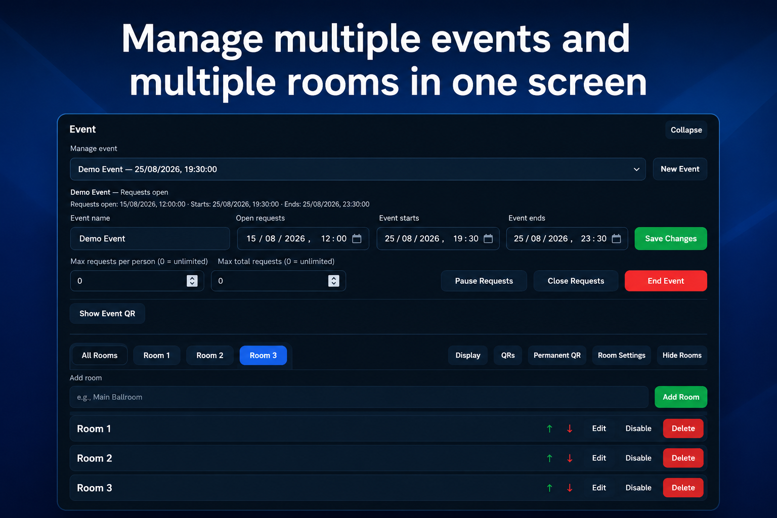The height and width of the screenshot is (518, 777).
Task: Close Requests for the event
Action: click(x=576, y=281)
